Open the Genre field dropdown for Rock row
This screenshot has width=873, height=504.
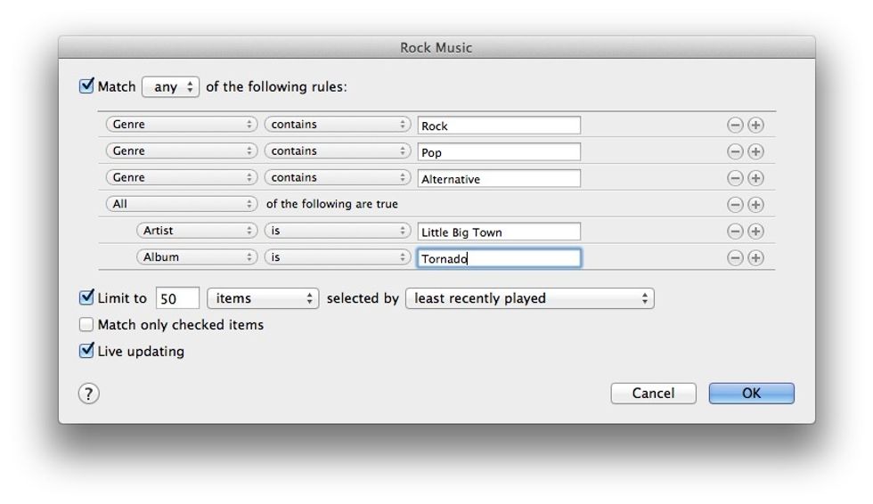coord(182,124)
